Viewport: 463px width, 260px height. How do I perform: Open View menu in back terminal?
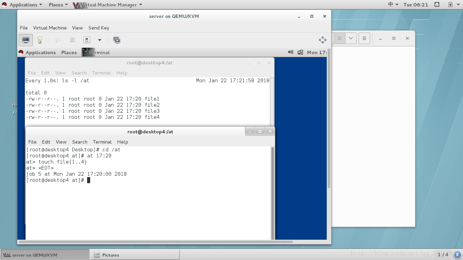60,73
